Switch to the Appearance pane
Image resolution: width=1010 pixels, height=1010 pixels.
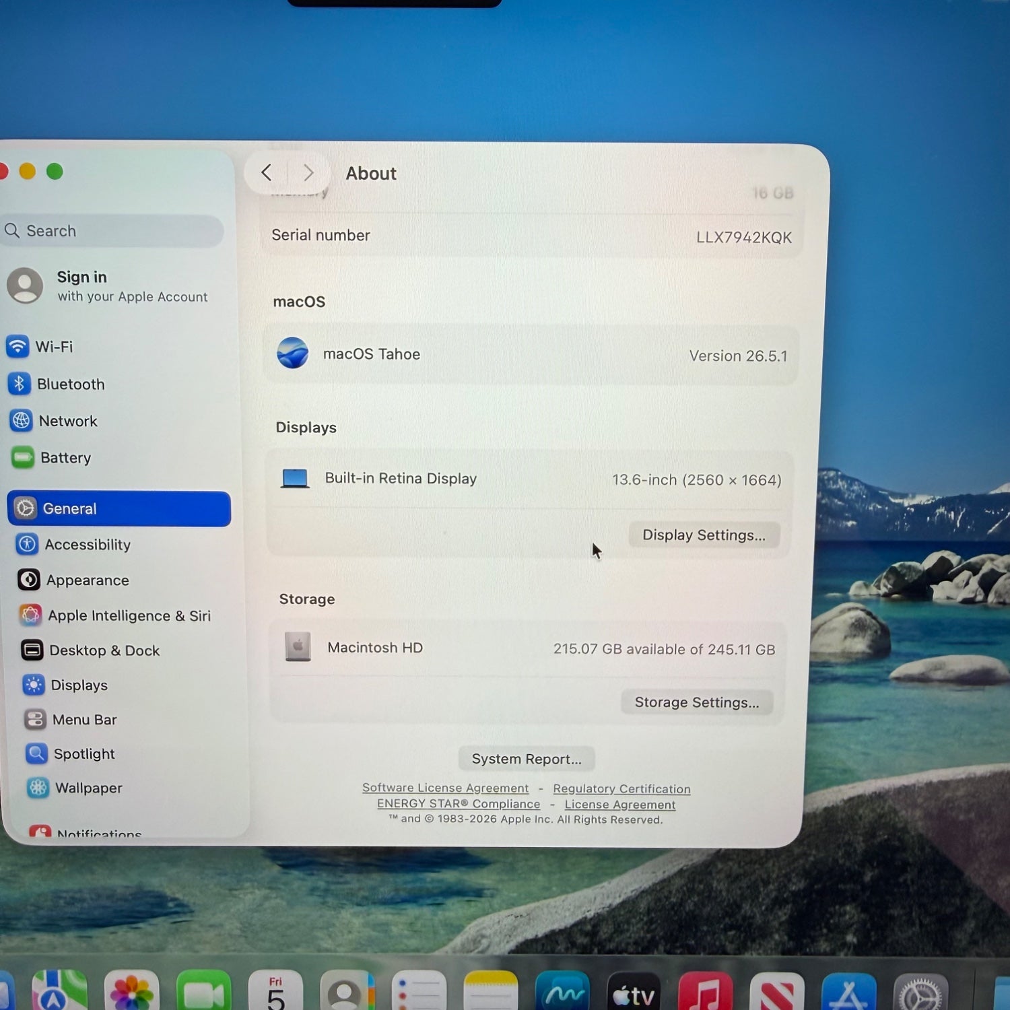pyautogui.click(x=125, y=580)
